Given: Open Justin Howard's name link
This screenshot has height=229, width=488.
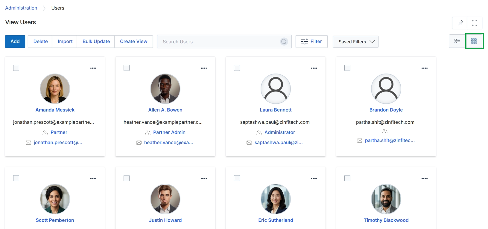Looking at the screenshot, I should pos(165,220).
